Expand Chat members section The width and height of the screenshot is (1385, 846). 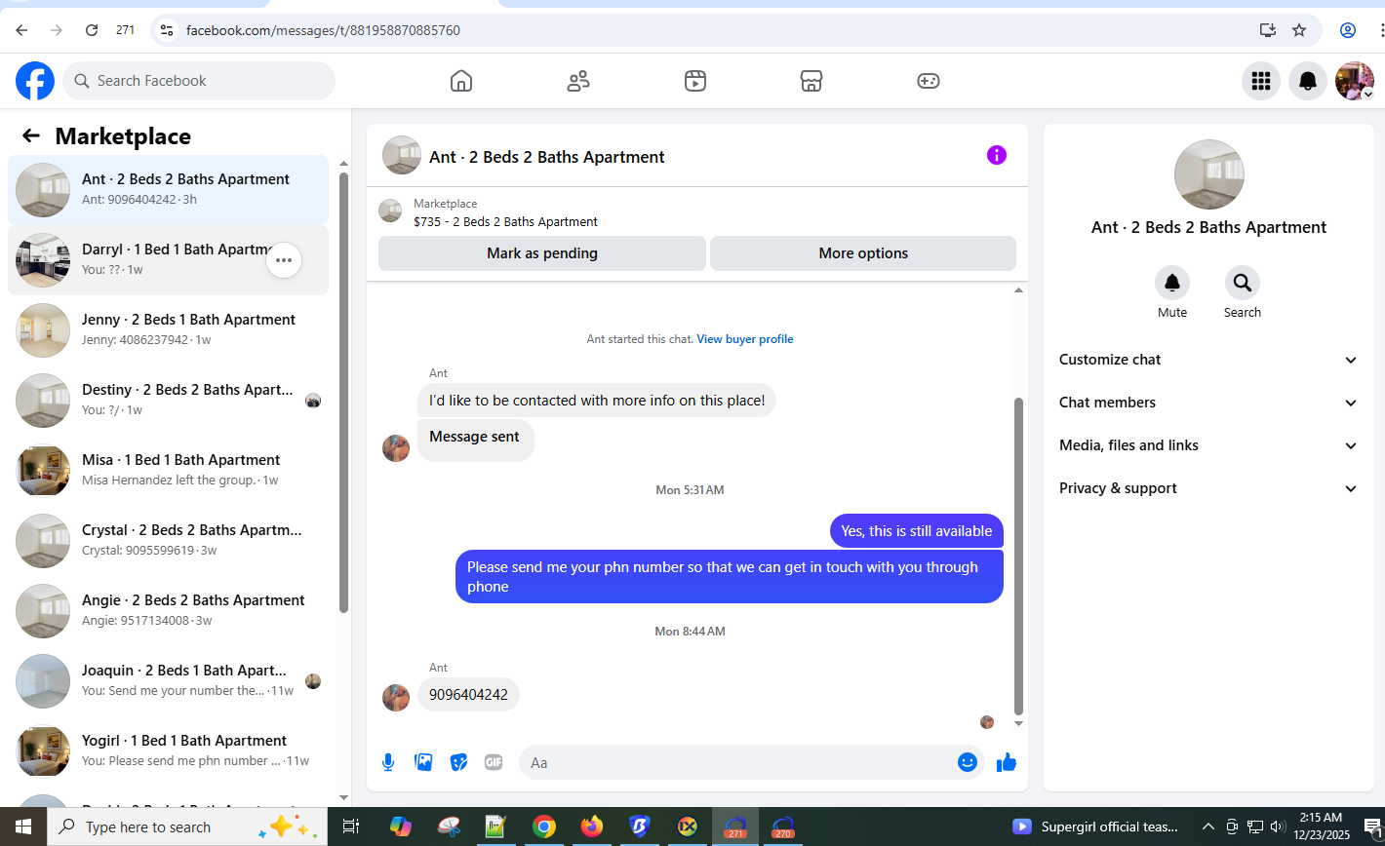coord(1208,403)
